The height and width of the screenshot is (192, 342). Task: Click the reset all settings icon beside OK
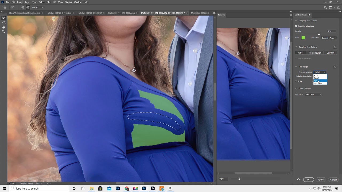pyautogui.click(x=298, y=180)
